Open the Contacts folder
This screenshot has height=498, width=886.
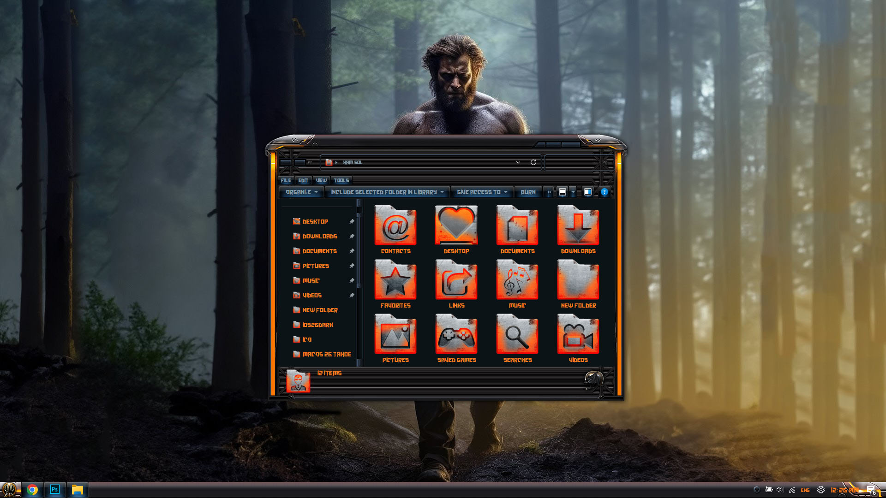pos(395,226)
